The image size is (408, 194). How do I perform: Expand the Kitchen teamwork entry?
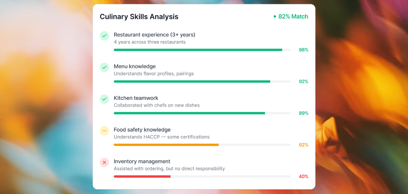(x=136, y=98)
